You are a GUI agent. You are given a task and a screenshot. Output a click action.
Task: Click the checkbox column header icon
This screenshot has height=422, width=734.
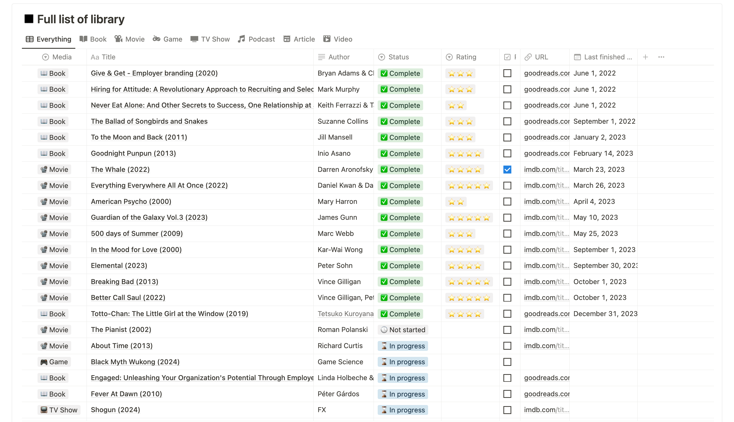[x=507, y=57]
